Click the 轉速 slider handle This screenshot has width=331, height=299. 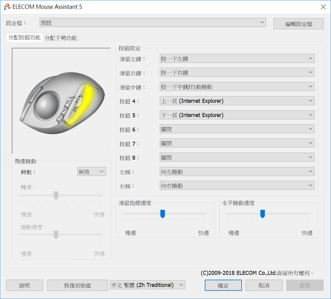click(x=56, y=195)
